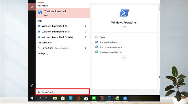This screenshot has height=104, width=188.
Task: Click the Windows PowerShell title in preview
Action: coord(124,22)
